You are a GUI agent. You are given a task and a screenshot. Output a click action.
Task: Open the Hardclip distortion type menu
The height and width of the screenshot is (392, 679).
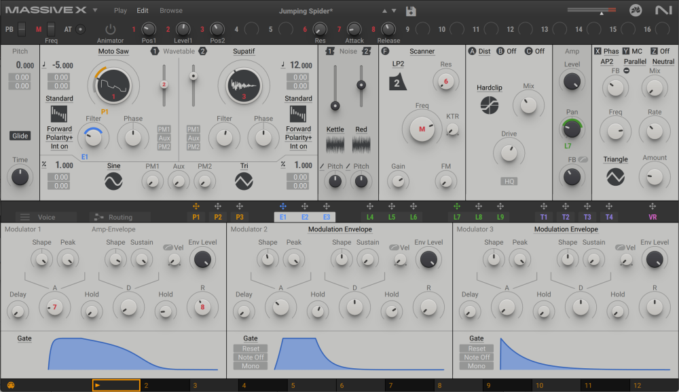[490, 88]
